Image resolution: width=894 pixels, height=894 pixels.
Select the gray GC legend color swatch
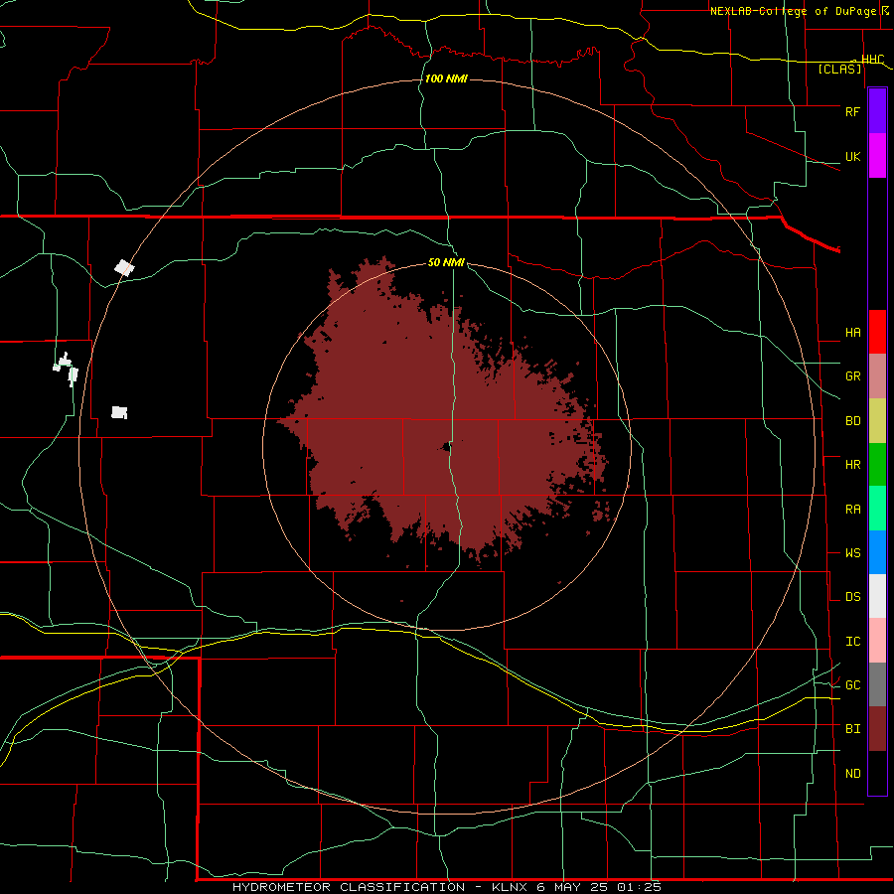click(877, 684)
